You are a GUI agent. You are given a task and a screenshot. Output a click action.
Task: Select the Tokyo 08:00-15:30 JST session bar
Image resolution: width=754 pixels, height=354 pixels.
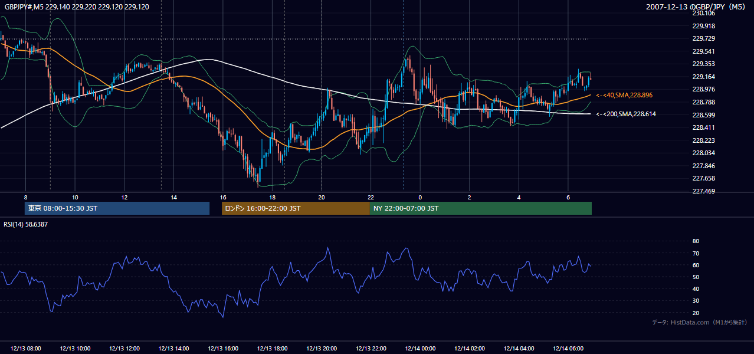pos(117,208)
